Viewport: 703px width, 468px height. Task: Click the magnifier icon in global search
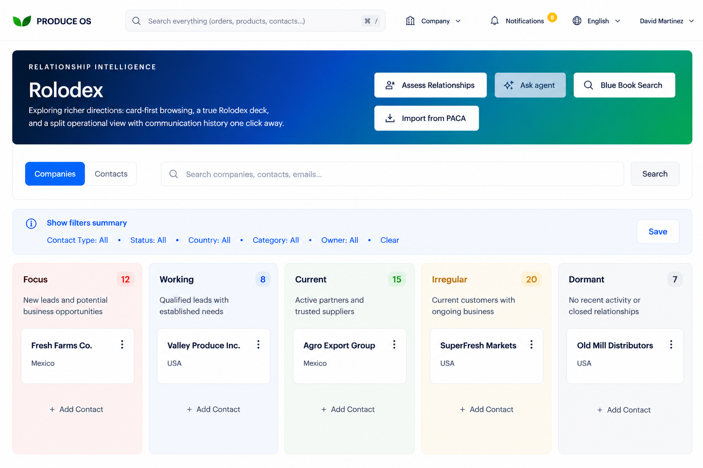pos(136,21)
